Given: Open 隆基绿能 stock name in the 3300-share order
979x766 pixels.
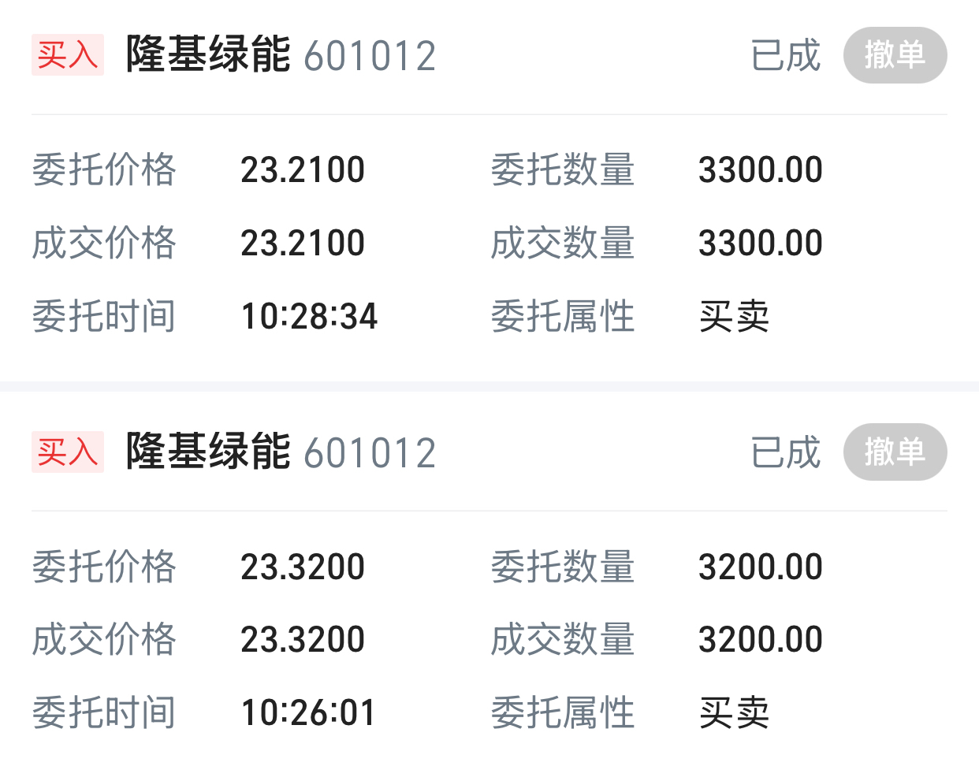Looking at the screenshot, I should coord(208,55).
